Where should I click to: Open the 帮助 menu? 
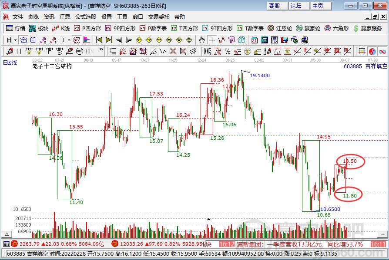[180, 17]
